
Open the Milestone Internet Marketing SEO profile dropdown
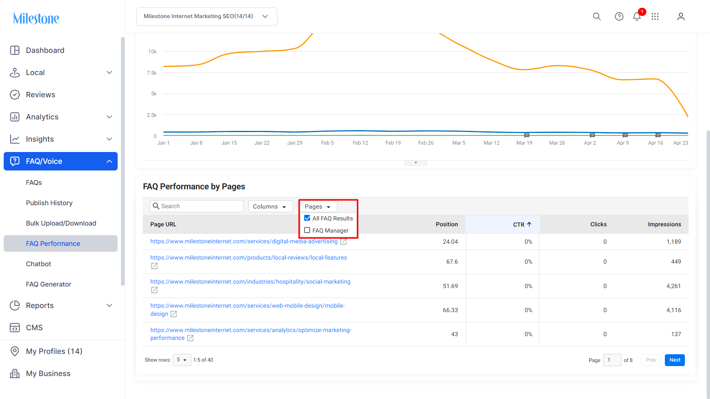coord(206,17)
